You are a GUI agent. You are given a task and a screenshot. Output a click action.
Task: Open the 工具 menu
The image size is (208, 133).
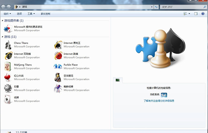(31, 13)
